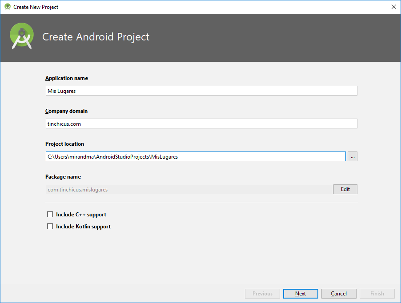Screen dimensions: 401x303
Task: Place cursor in the Project location field
Action: [196, 156]
